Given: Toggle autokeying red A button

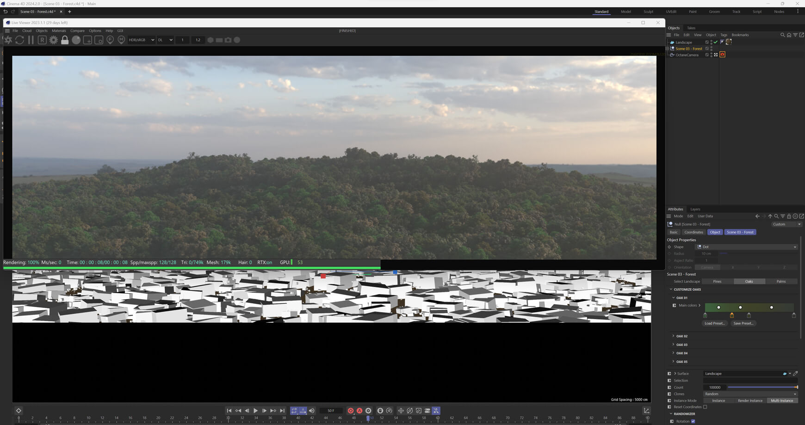Looking at the screenshot, I should click(x=359, y=411).
